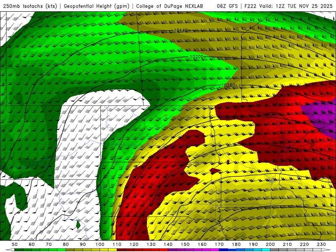Screen dimensions: 336x252
Task: Click the 10140 height contour label
Action: tap(181, 30)
